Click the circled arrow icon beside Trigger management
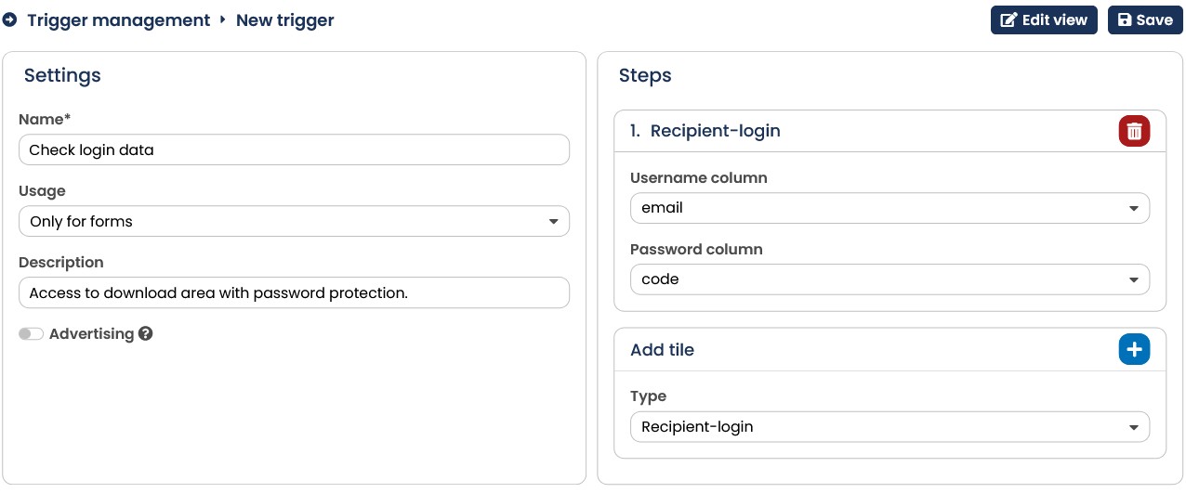1186x493 pixels. point(10,19)
